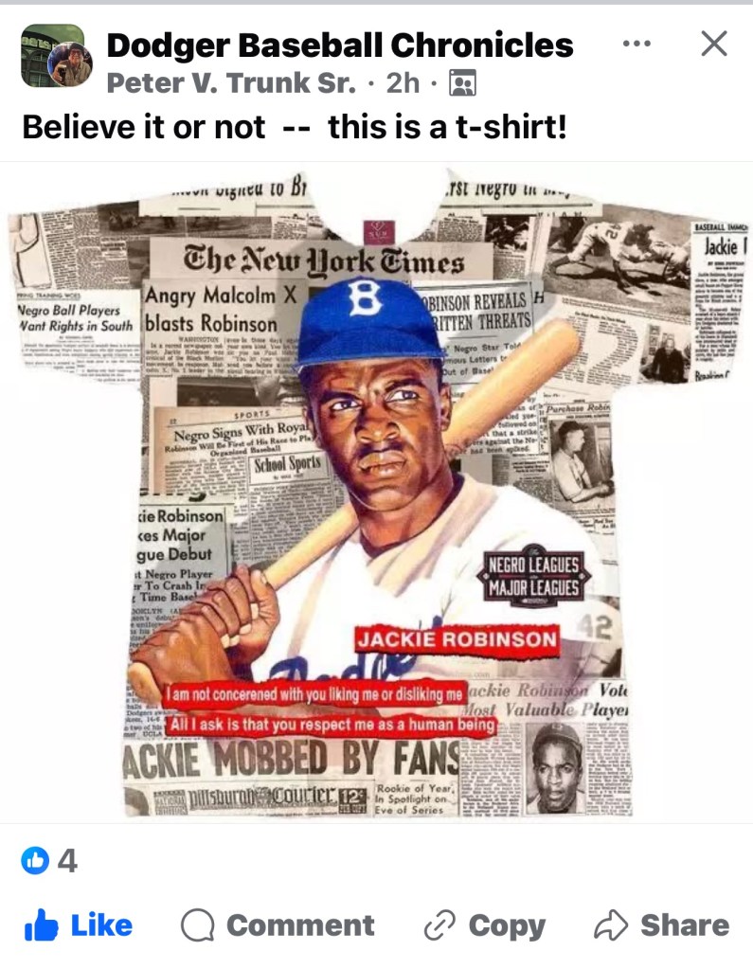The height and width of the screenshot is (969, 753).
Task: Click the blue like reaction badge
Action: [x=35, y=860]
